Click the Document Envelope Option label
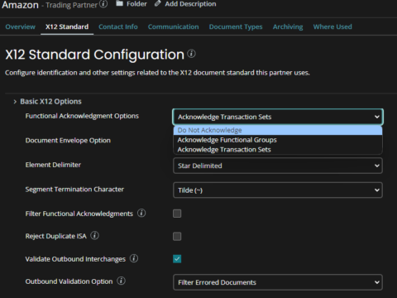The image size is (397, 298). pyautogui.click(x=68, y=141)
